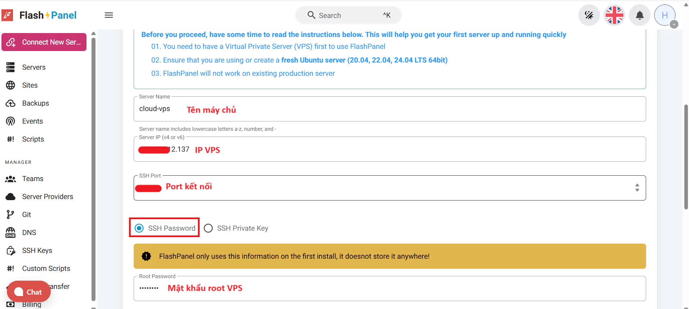Select SSH Private Key radio option
This screenshot has height=309, width=689.
(x=208, y=228)
